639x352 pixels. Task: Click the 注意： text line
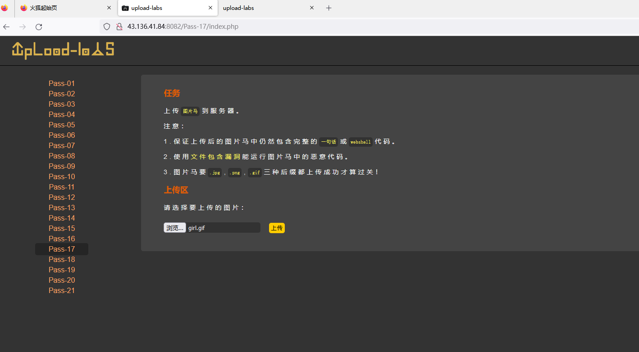pyautogui.click(x=174, y=126)
